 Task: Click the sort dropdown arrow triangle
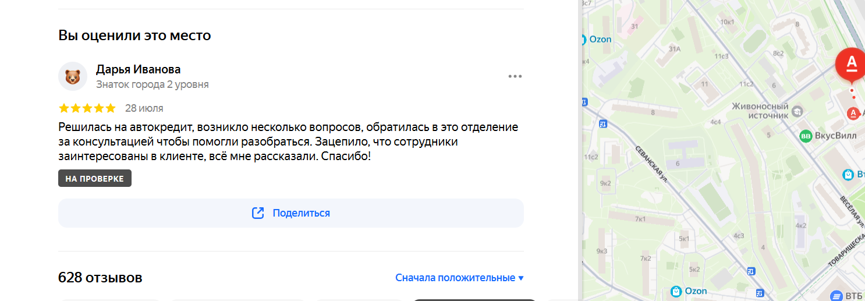point(521,278)
